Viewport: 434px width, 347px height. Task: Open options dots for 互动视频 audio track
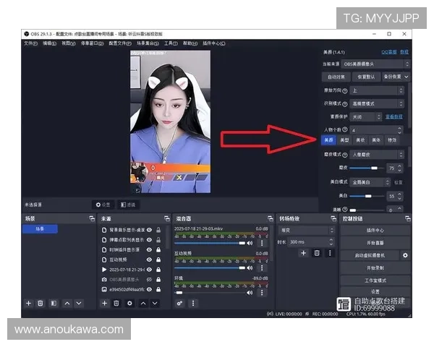pos(262,267)
